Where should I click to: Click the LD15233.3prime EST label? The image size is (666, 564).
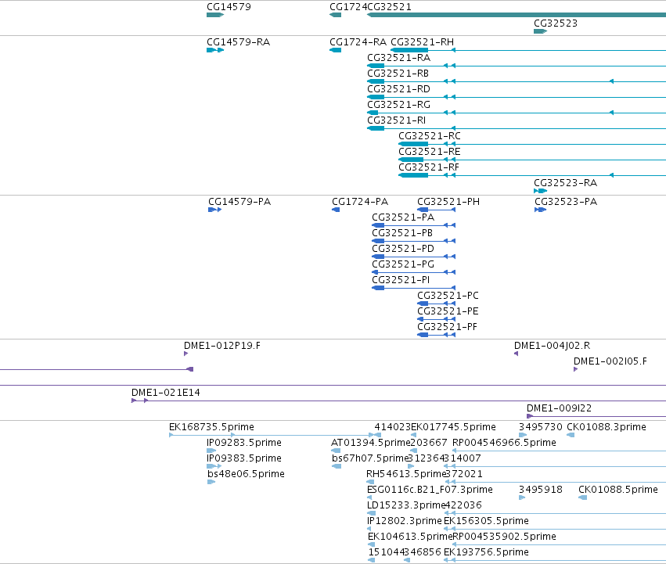(x=405, y=505)
